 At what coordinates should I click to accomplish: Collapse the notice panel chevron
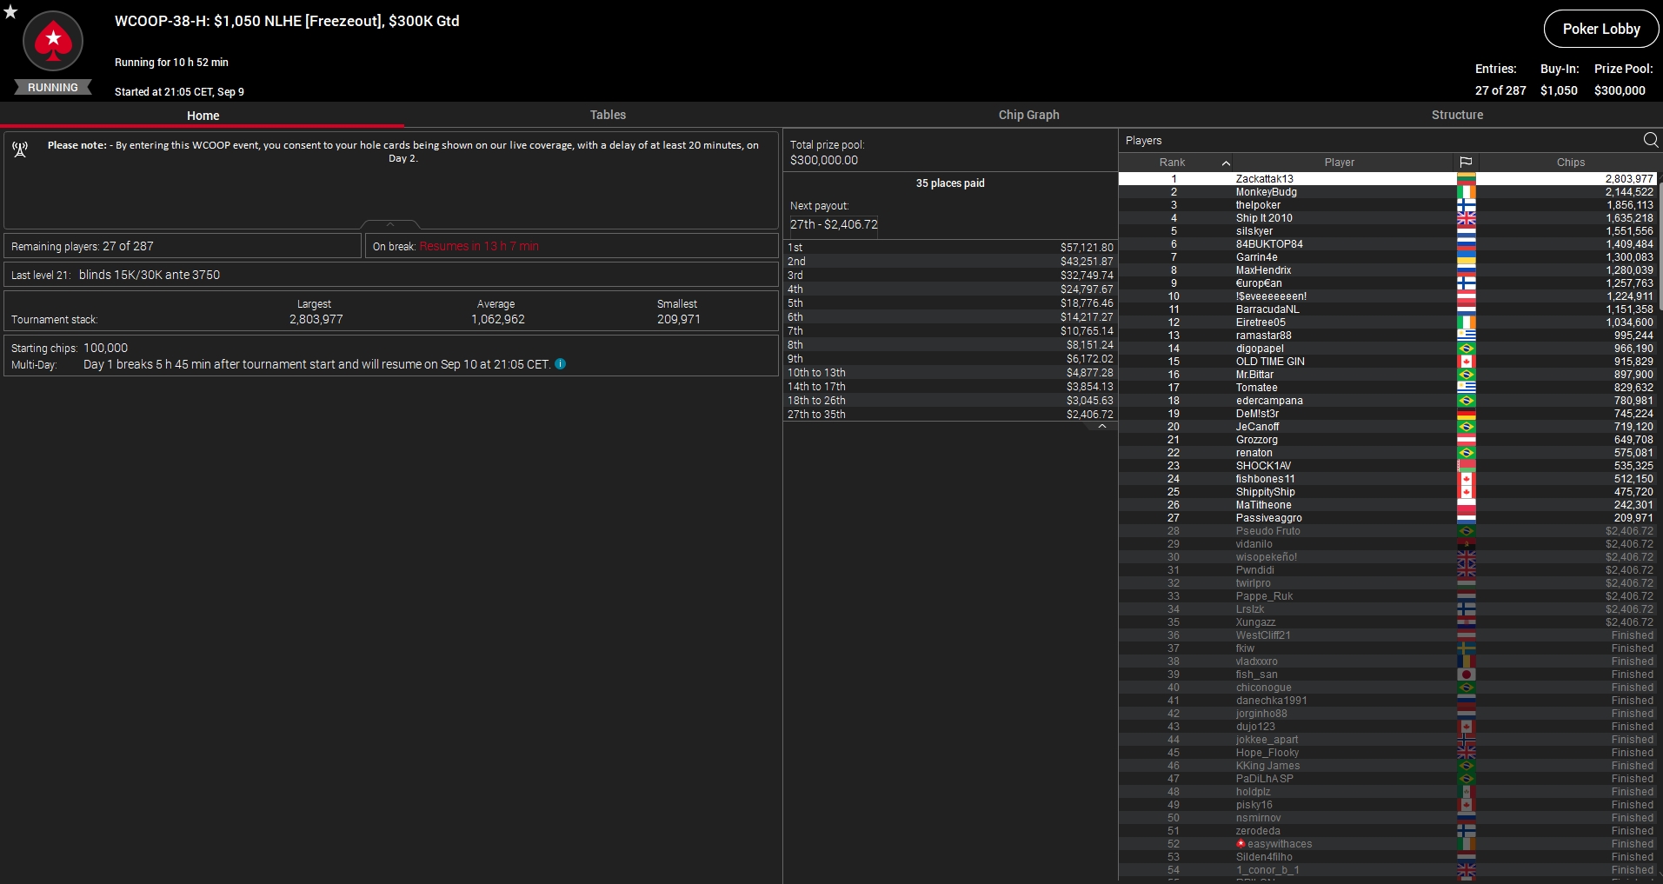pyautogui.click(x=390, y=224)
